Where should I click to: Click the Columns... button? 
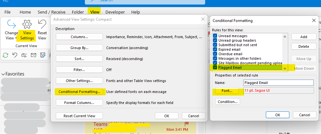[79, 37]
